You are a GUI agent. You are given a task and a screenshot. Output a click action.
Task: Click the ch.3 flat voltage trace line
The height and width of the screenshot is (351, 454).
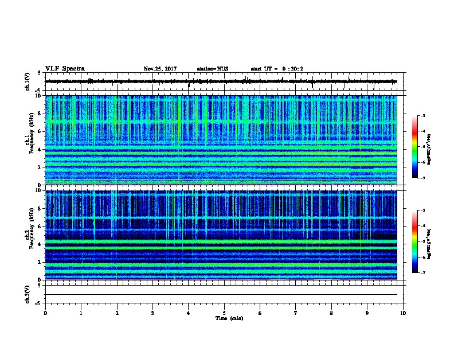(221, 295)
